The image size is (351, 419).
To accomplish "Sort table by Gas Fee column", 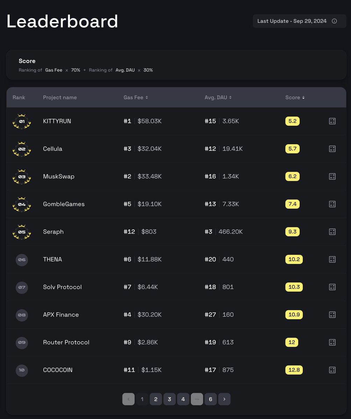I will coord(136,97).
